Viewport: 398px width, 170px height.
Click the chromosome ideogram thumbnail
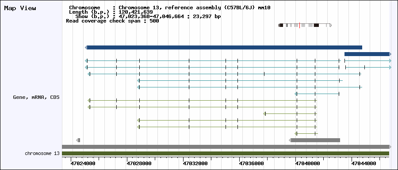coord(305,25)
